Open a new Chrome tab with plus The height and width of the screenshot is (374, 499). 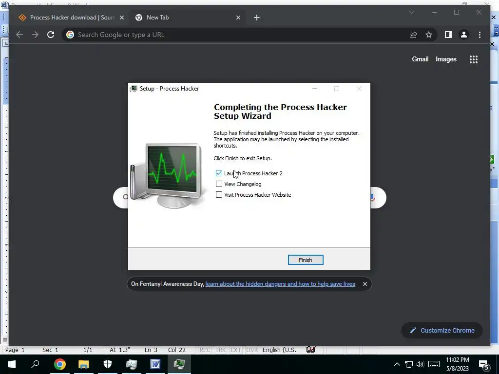257,18
